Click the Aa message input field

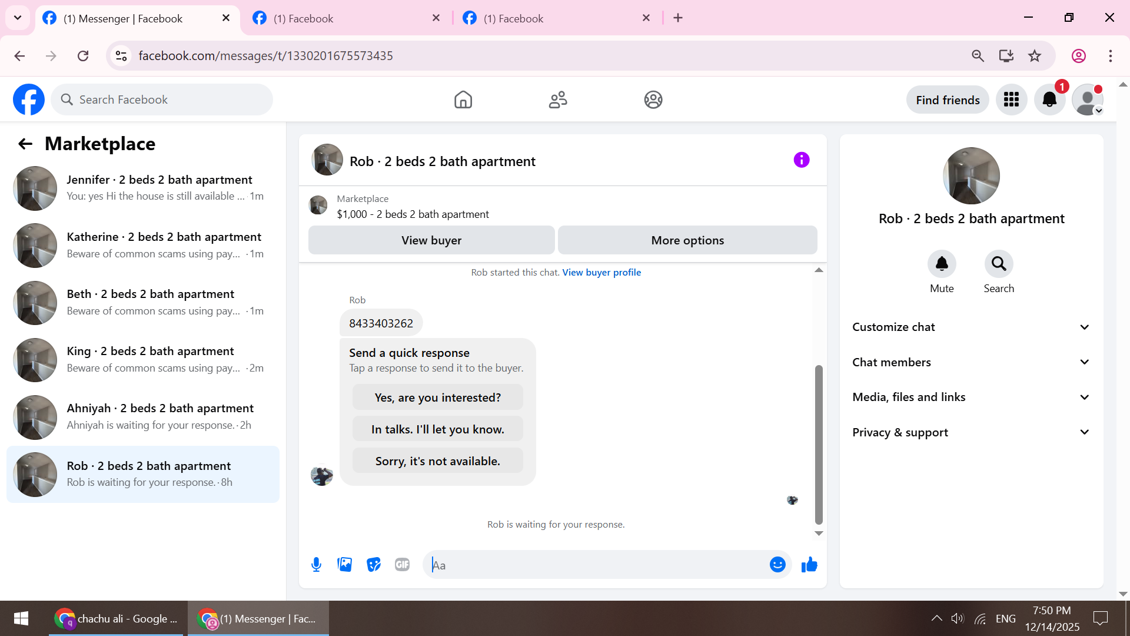click(x=594, y=565)
